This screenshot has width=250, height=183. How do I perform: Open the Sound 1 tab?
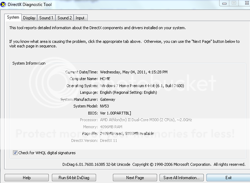[46, 18]
